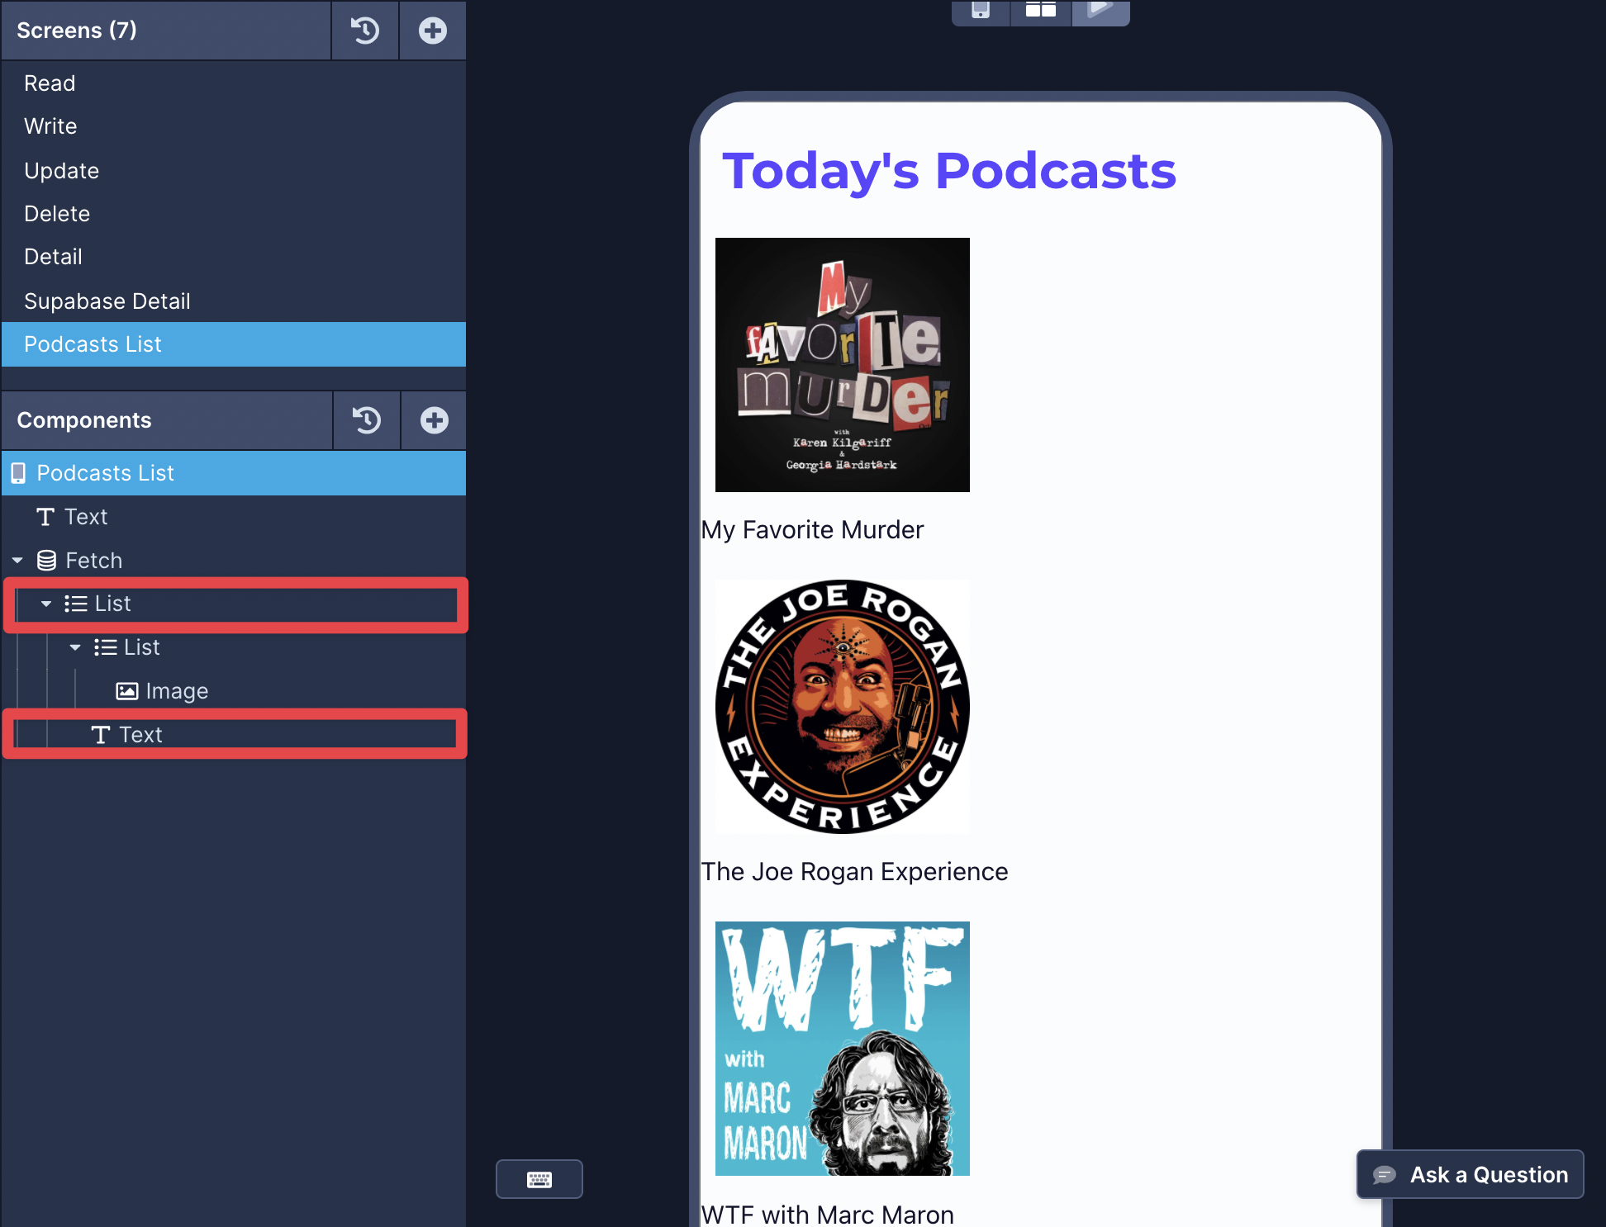Open Screens history with the clock icon

coord(365,31)
